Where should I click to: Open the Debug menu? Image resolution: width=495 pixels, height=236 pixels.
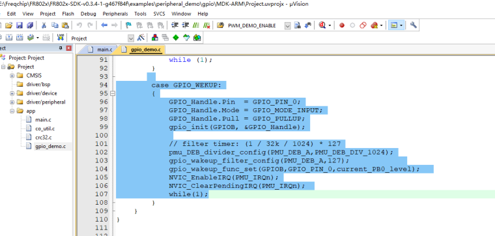88,14
